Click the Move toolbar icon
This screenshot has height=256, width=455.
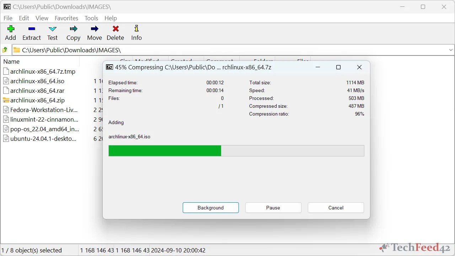pyautogui.click(x=95, y=29)
